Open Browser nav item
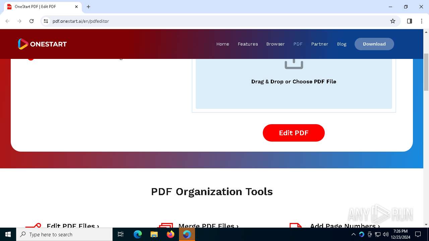The height and width of the screenshot is (241, 429). click(275, 44)
